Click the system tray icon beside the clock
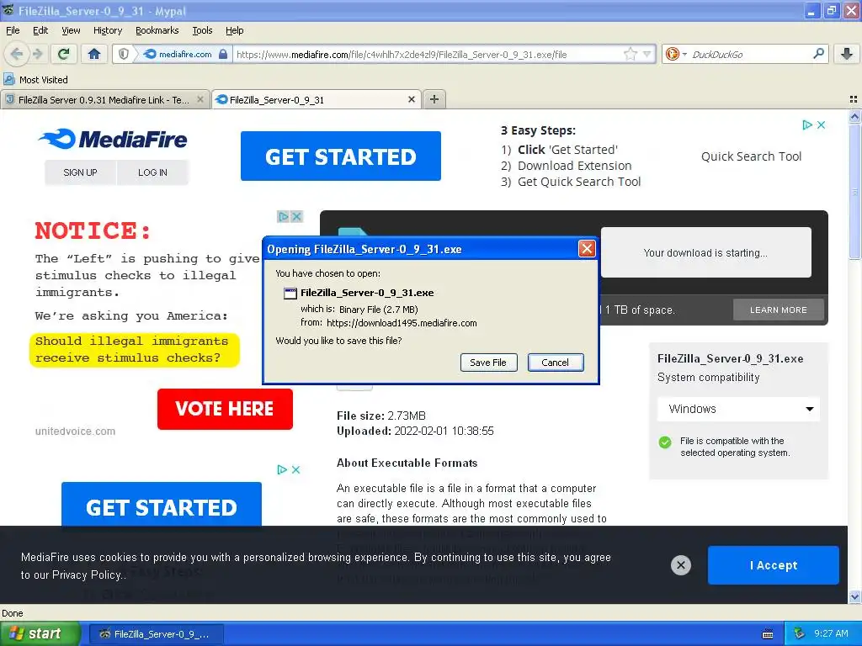This screenshot has width=862, height=646. pos(800,634)
